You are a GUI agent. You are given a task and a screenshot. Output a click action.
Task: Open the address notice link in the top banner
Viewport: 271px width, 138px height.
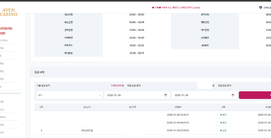(176, 7)
